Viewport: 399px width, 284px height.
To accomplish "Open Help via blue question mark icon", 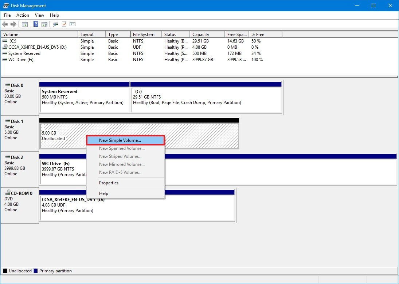I will [36, 24].
